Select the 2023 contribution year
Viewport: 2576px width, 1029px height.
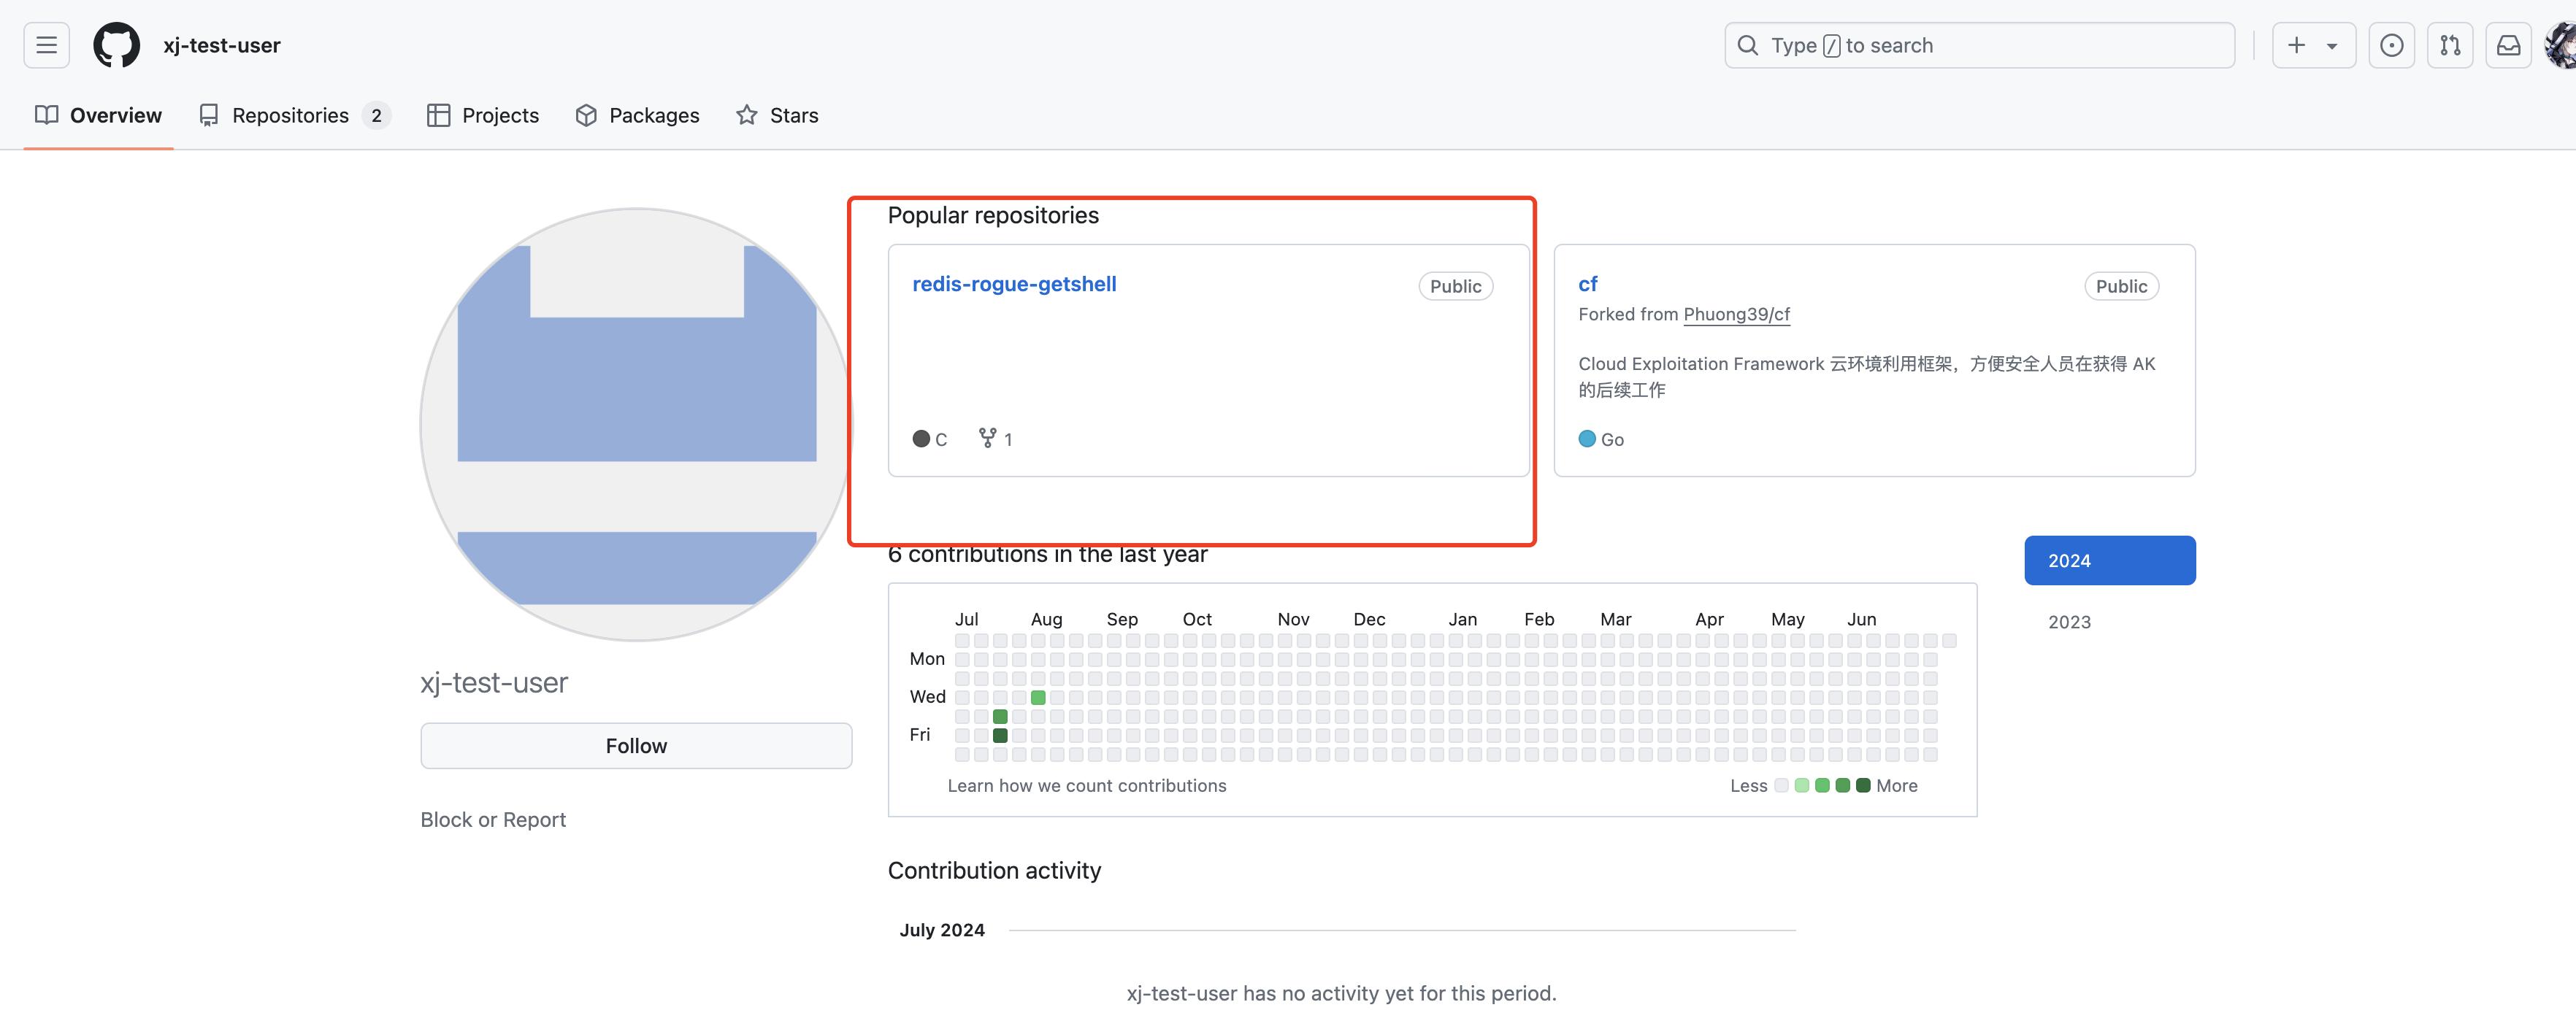tap(2069, 621)
